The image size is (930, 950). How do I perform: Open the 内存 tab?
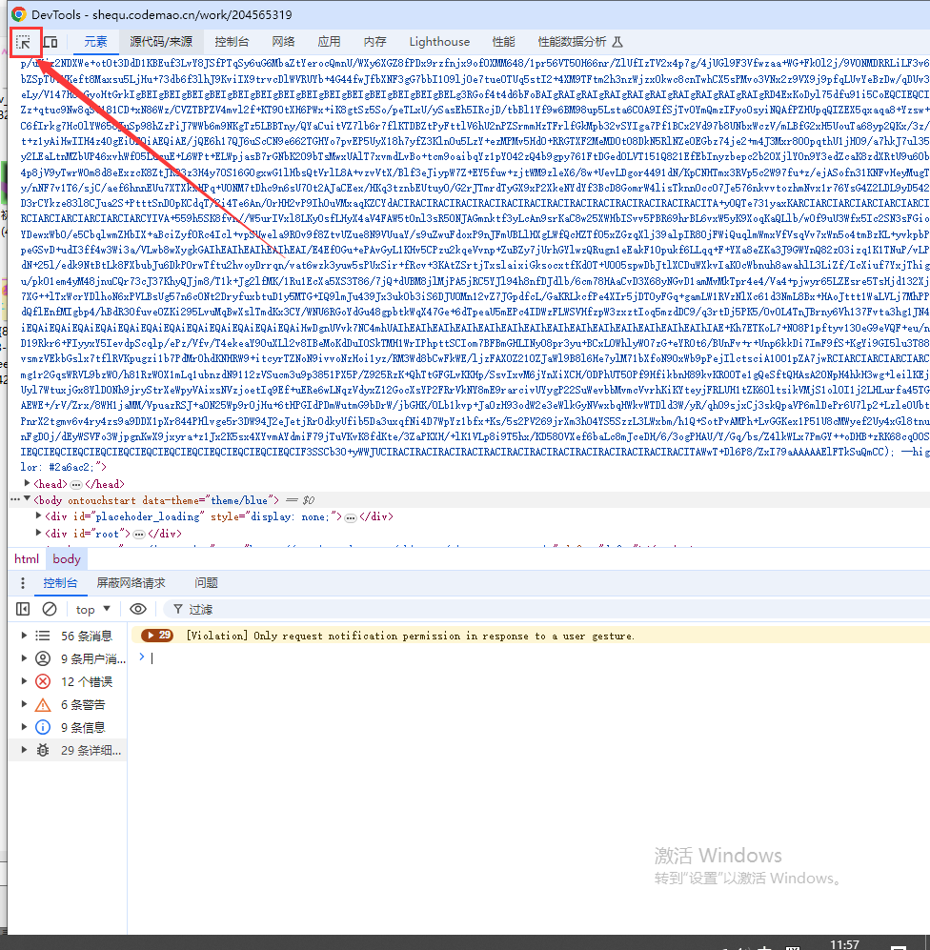pos(375,42)
